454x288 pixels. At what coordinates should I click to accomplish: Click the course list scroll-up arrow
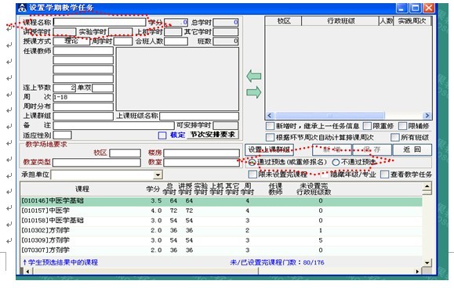point(427,186)
